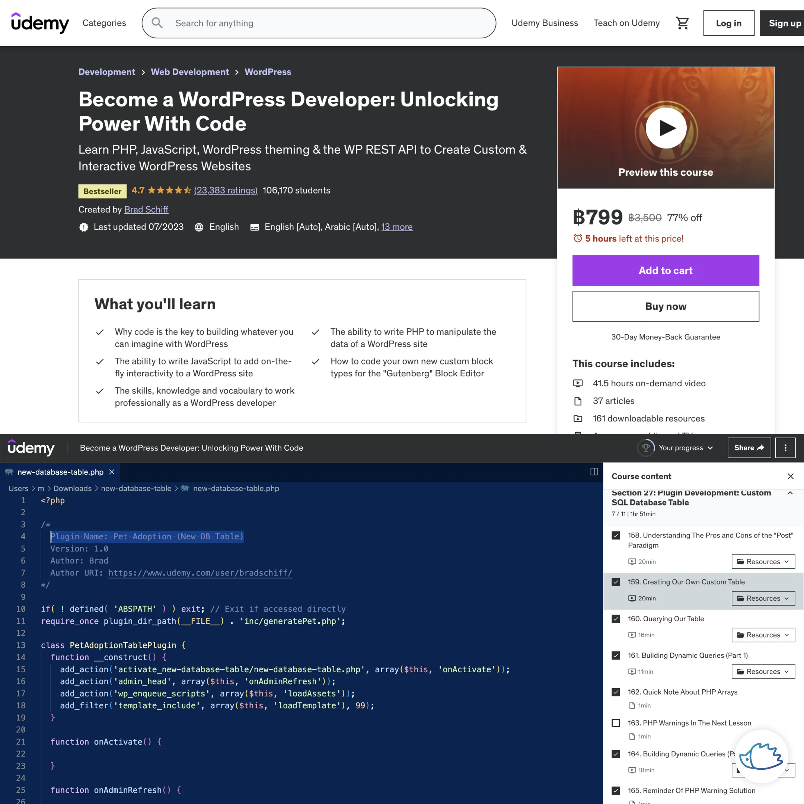Open the three-dot options menu next to Share
Viewport: 804px width, 804px height.
point(786,448)
